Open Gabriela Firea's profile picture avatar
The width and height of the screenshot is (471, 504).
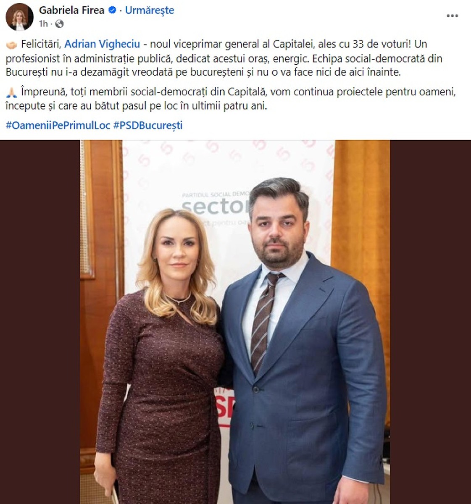point(19,17)
